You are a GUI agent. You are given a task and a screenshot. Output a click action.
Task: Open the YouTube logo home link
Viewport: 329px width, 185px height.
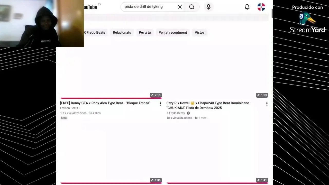pyautogui.click(x=90, y=7)
